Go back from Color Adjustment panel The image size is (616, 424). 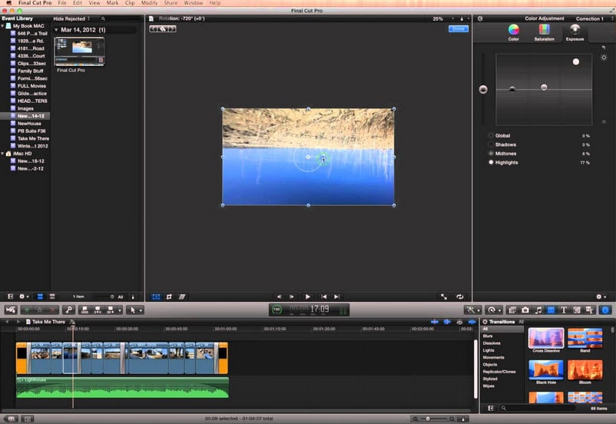click(x=480, y=18)
